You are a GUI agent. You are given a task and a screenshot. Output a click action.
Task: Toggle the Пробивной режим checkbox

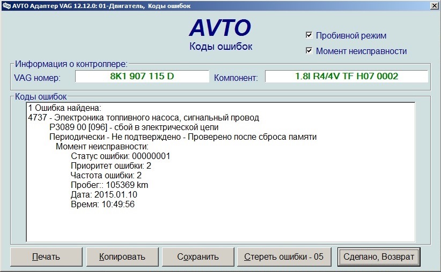pos(309,35)
